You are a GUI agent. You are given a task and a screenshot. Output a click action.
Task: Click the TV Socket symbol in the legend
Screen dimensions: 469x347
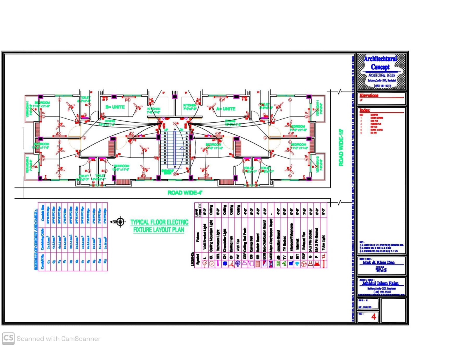pos(284,263)
